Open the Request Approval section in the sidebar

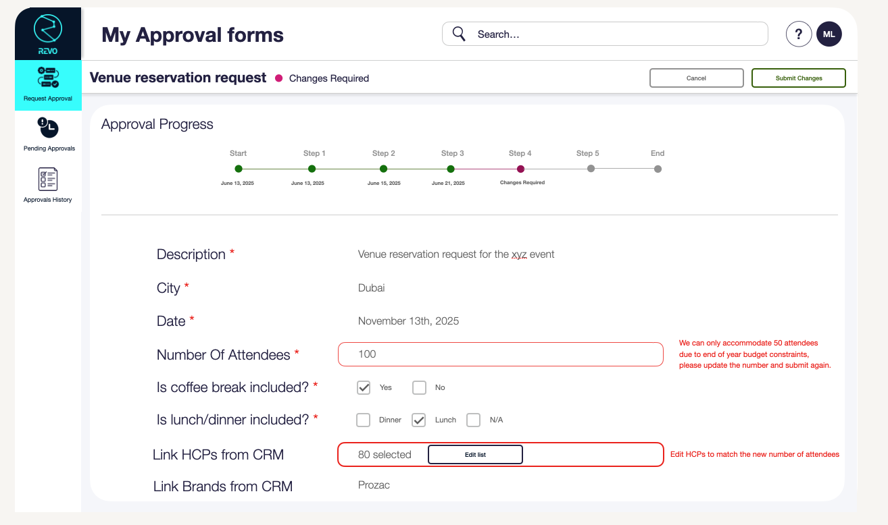pos(47,86)
